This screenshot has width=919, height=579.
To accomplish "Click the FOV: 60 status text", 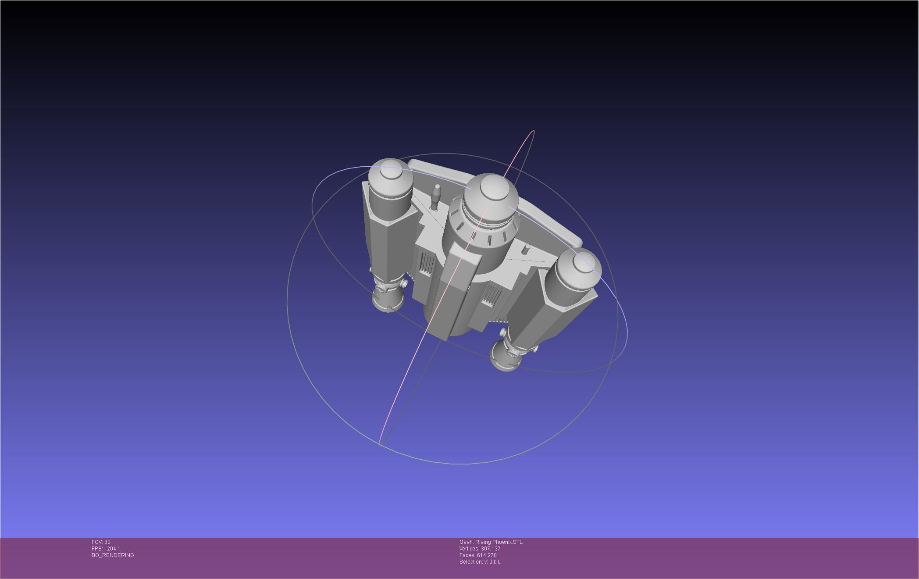I will (x=101, y=542).
